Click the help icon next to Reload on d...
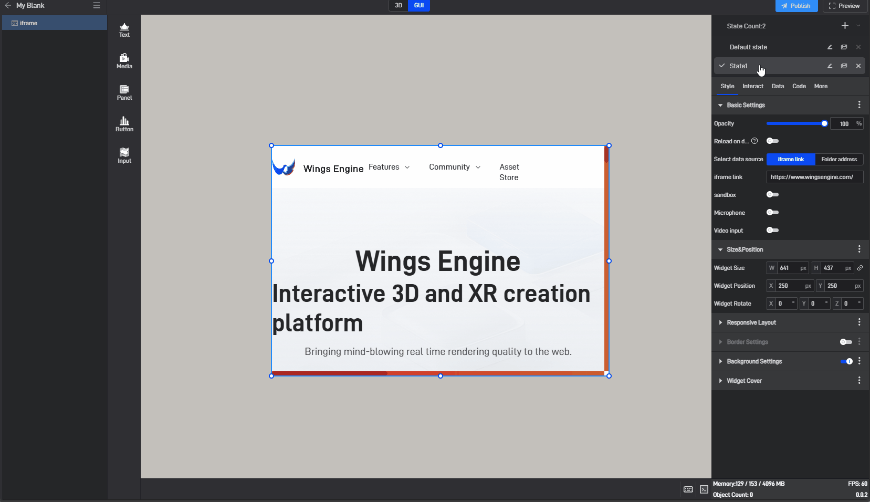This screenshot has height=502, width=870. pyautogui.click(x=754, y=141)
